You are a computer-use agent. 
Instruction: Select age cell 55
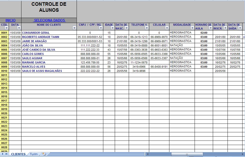pos(109,54)
